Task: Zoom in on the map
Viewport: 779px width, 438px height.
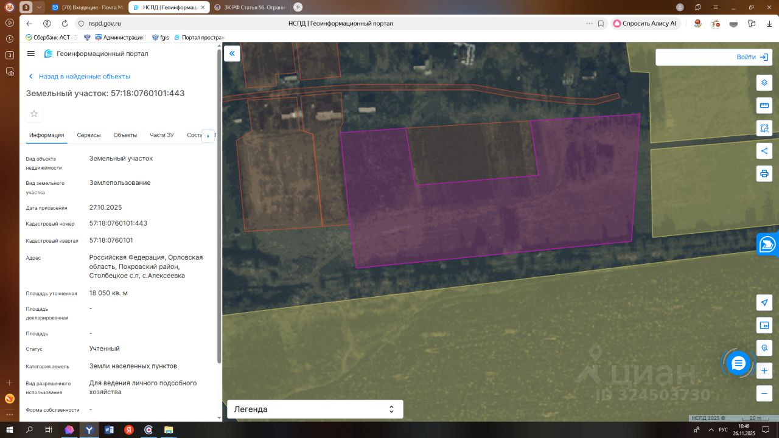Action: point(764,370)
